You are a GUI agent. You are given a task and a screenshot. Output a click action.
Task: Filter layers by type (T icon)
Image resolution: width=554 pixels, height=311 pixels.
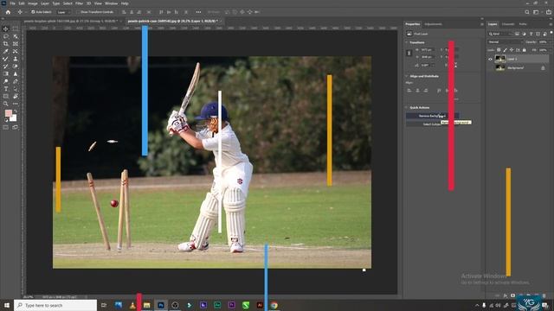(x=531, y=34)
